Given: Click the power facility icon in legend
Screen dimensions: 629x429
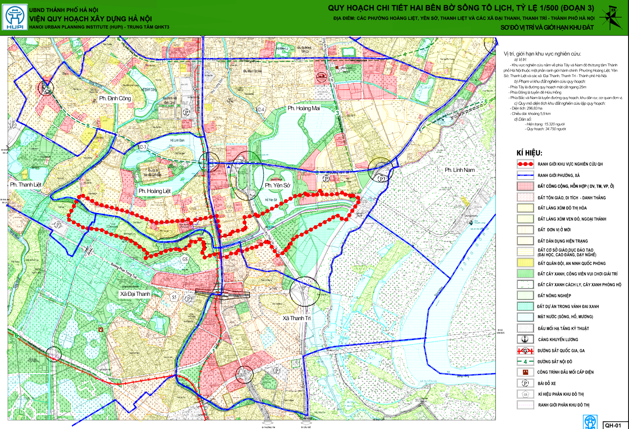Looking at the screenshot, I should (x=525, y=372).
